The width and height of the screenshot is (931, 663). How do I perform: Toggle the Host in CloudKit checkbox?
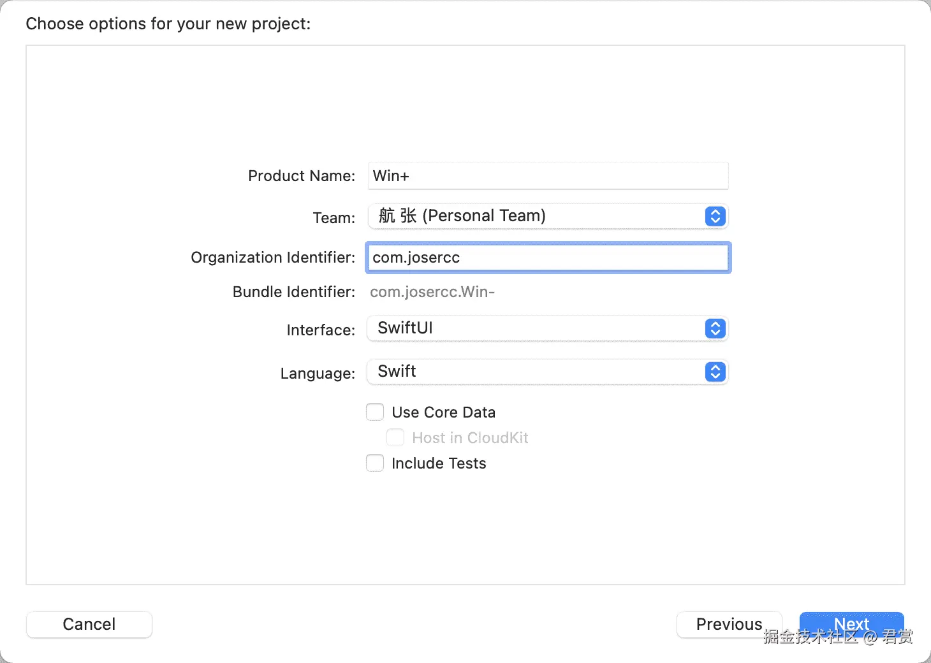(395, 438)
